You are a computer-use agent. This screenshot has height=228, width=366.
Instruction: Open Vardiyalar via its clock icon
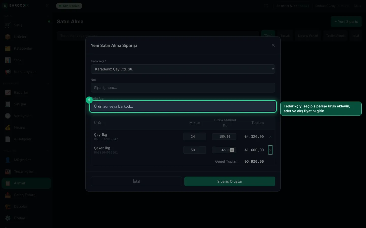point(8,116)
